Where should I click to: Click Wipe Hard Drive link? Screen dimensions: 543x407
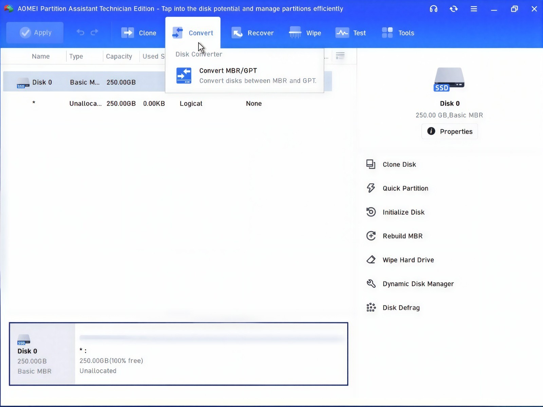pyautogui.click(x=408, y=260)
